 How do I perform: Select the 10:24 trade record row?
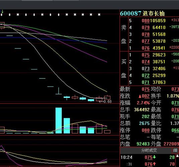pos(148,157)
